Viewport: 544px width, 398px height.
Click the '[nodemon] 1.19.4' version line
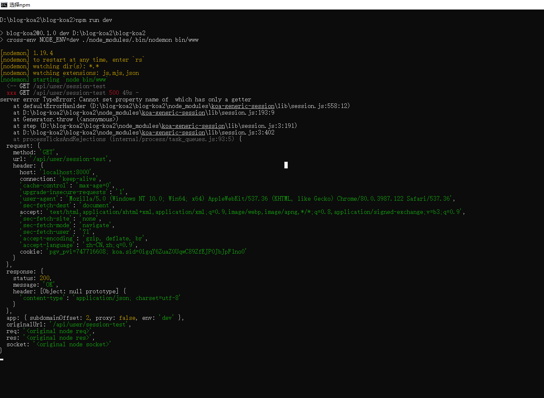tap(27, 53)
